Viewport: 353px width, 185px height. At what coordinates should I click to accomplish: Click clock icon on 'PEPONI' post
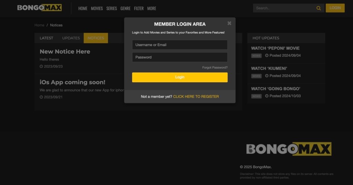(267, 55)
